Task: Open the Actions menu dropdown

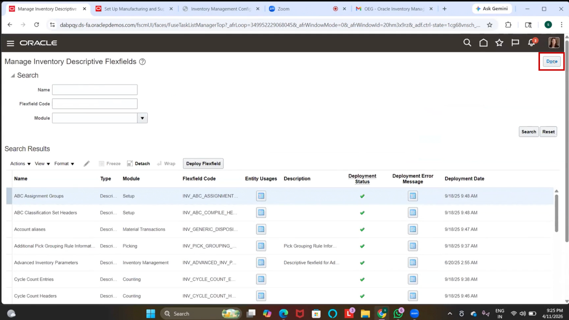Action: (20, 164)
